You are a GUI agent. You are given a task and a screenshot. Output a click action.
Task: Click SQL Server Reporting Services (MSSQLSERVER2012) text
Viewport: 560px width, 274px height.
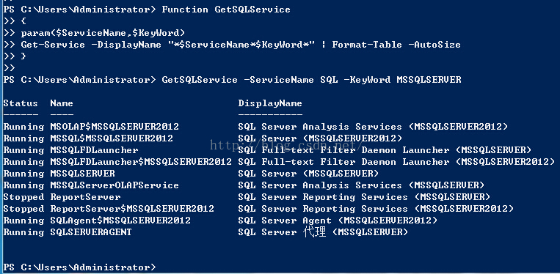376,209
